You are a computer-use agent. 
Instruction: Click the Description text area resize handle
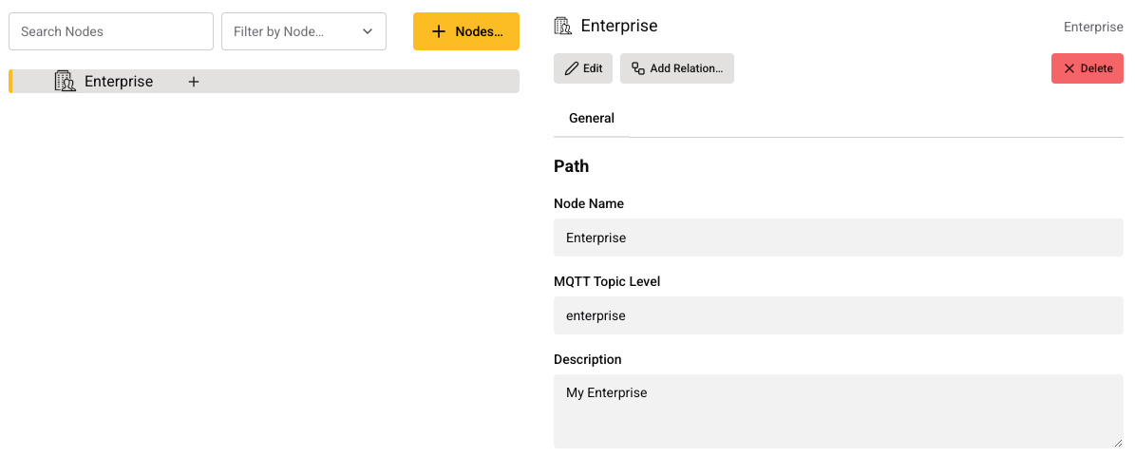coord(1117,442)
